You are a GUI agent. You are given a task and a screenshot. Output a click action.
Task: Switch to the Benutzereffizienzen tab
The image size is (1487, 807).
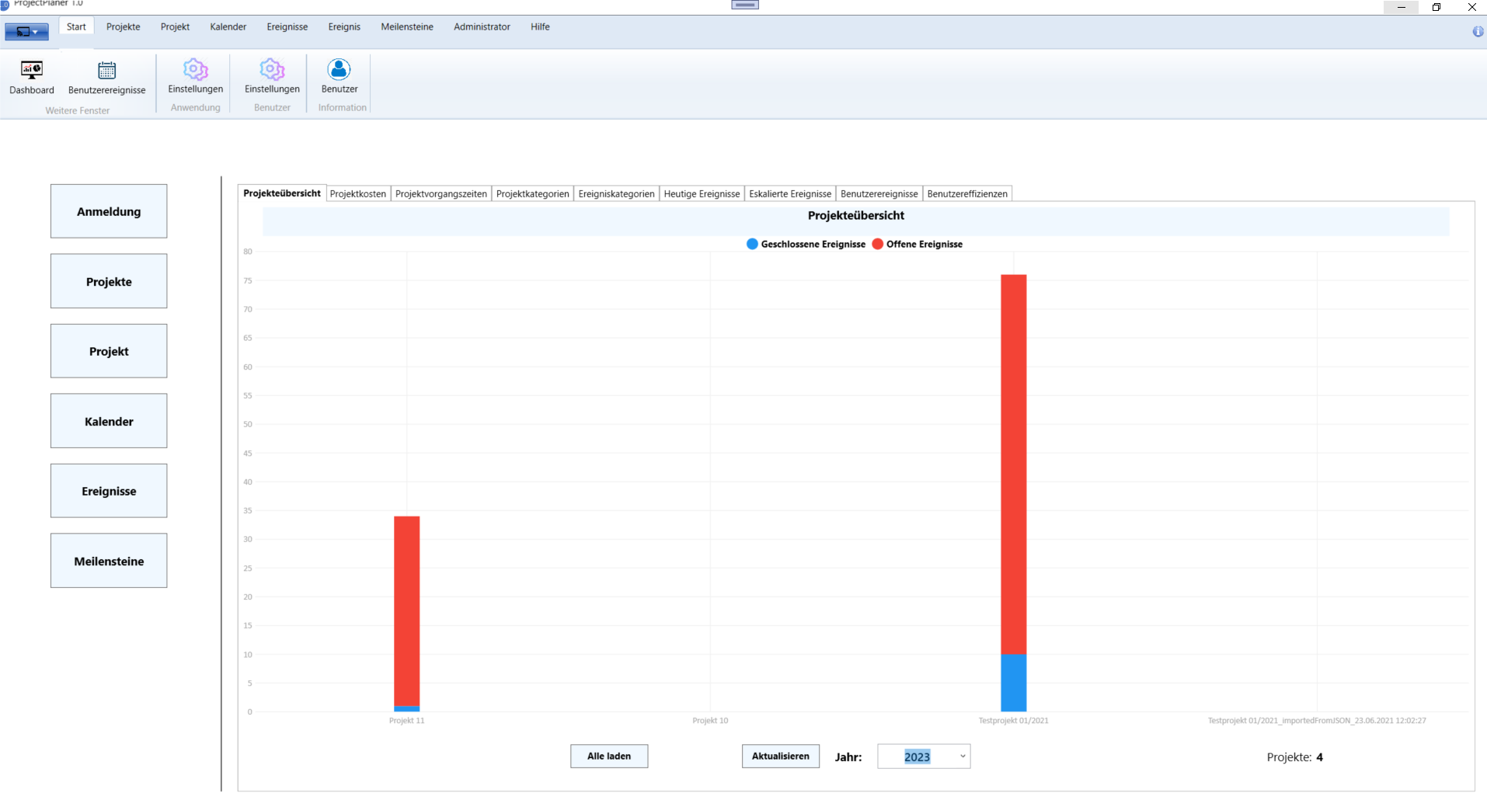[x=967, y=194]
